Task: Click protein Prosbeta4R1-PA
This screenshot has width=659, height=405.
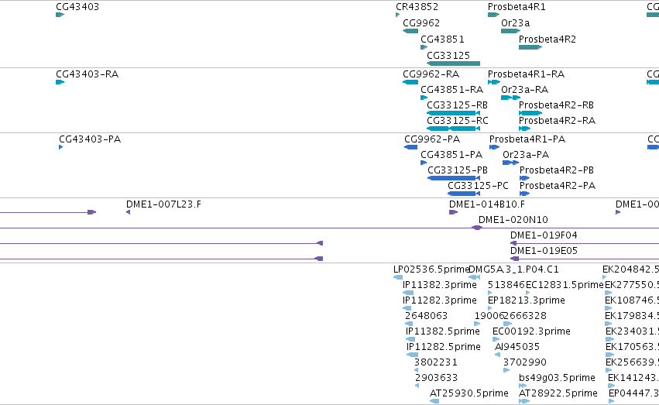Action: pyautogui.click(x=527, y=139)
